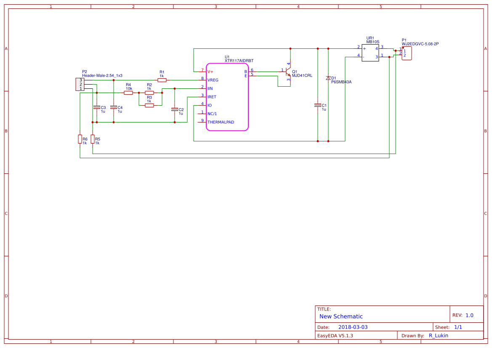Click the THERMALPAD pin of U1
492x348 pixels.
pos(221,122)
